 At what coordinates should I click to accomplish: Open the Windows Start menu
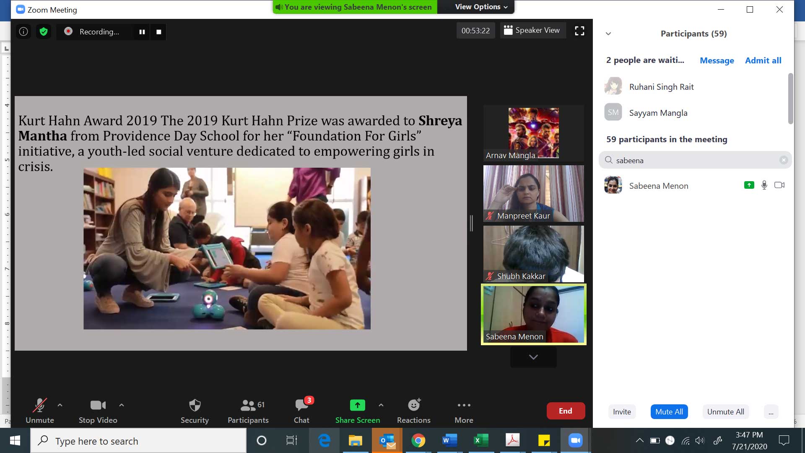[x=15, y=440]
